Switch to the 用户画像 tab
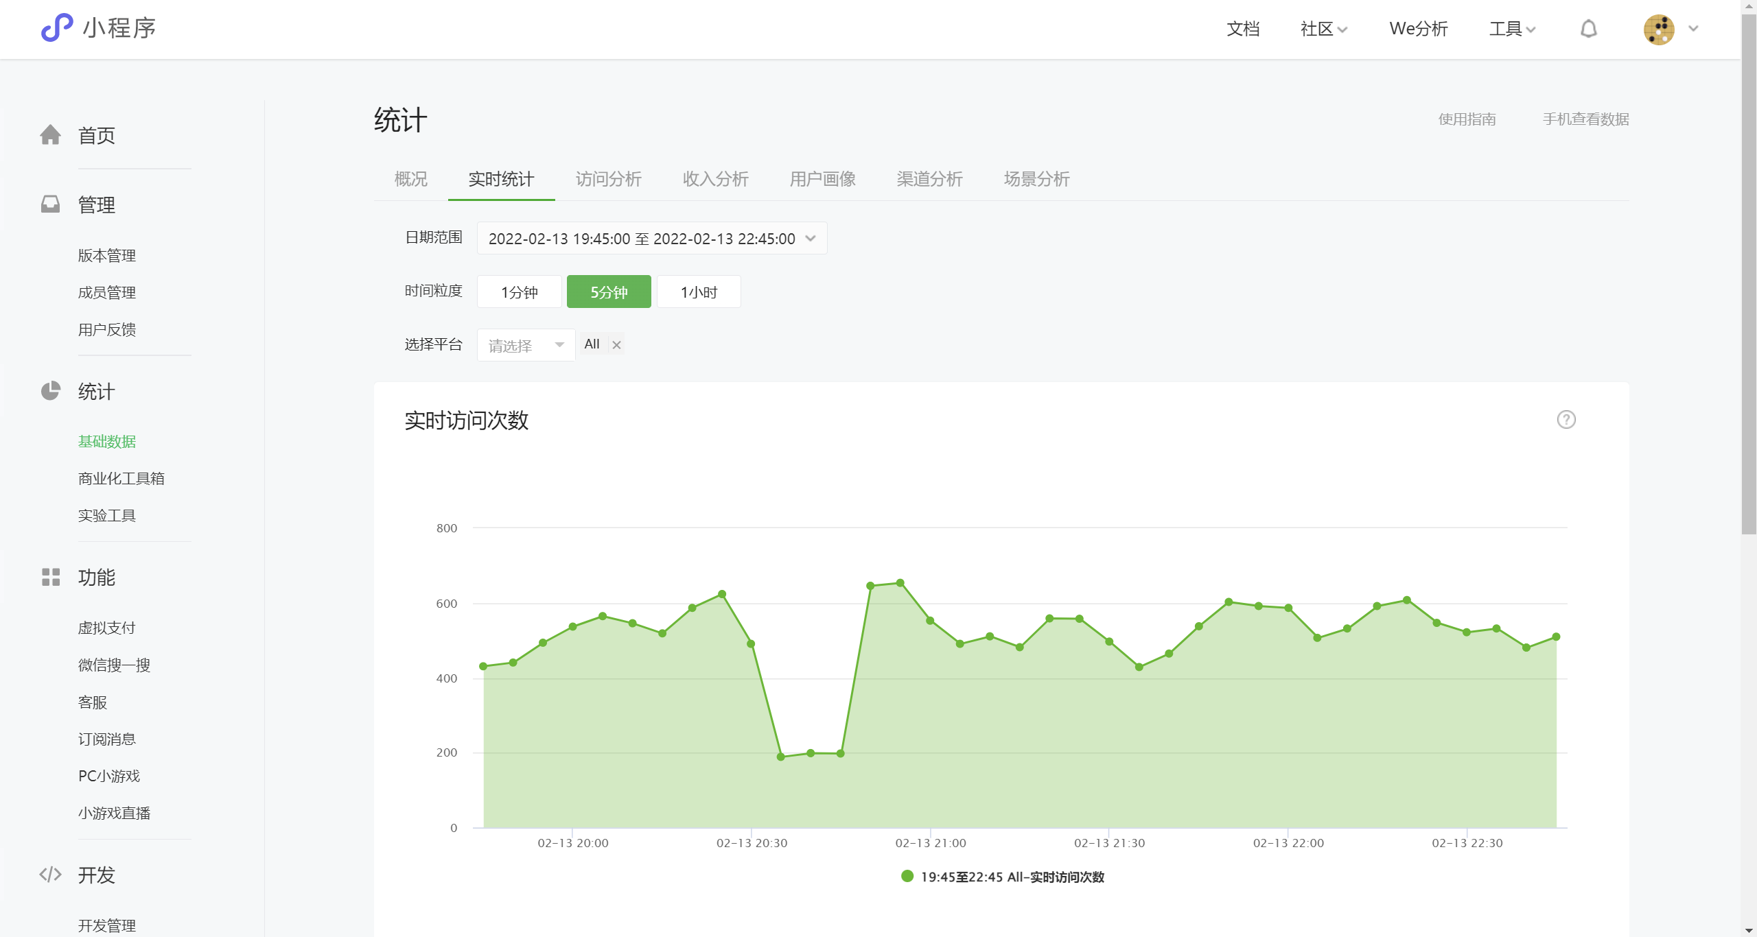Screen dimensions: 1757x937 pos(822,179)
